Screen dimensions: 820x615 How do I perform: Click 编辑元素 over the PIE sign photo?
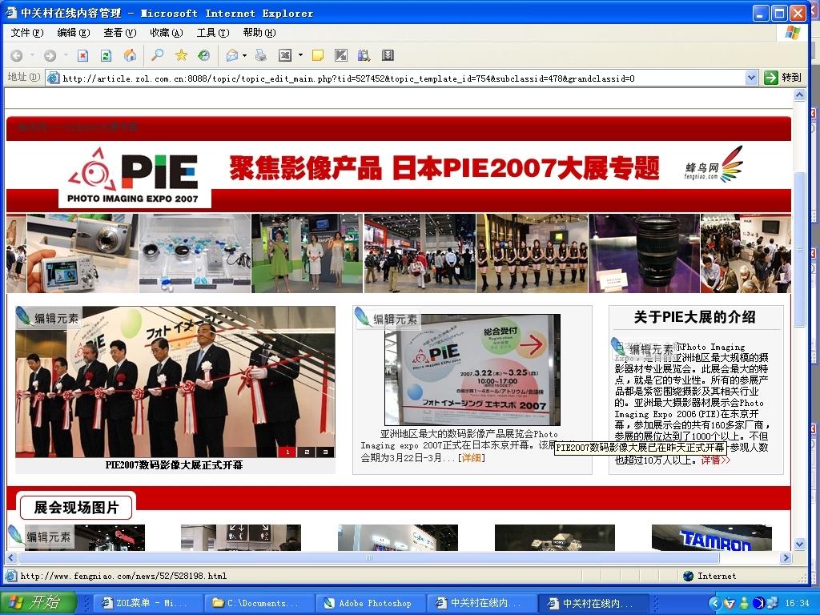click(x=387, y=319)
